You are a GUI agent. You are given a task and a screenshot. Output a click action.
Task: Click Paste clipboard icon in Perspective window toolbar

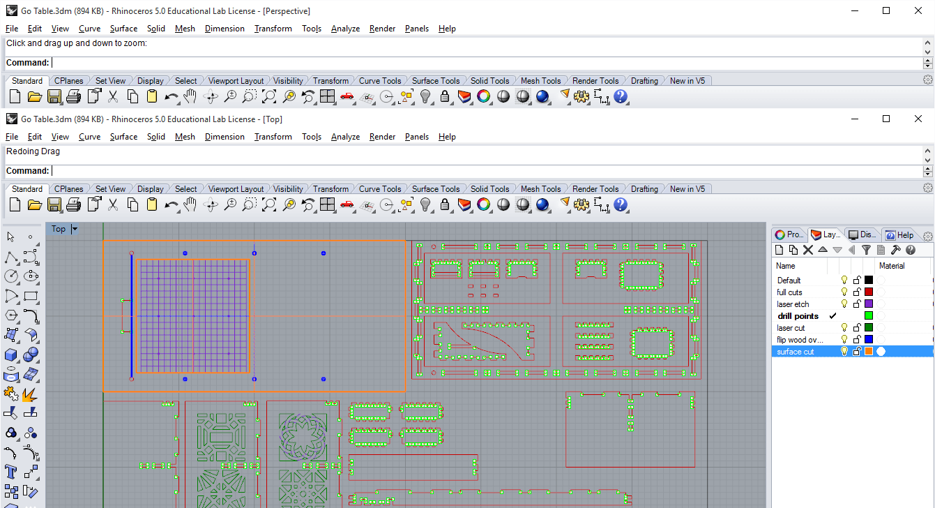[152, 96]
